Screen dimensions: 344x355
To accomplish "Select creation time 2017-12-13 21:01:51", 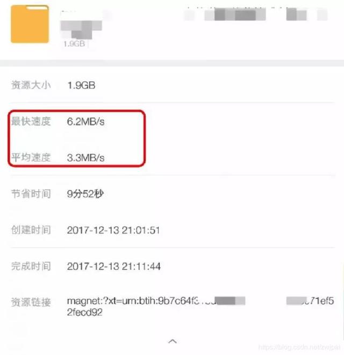I will [113, 230].
